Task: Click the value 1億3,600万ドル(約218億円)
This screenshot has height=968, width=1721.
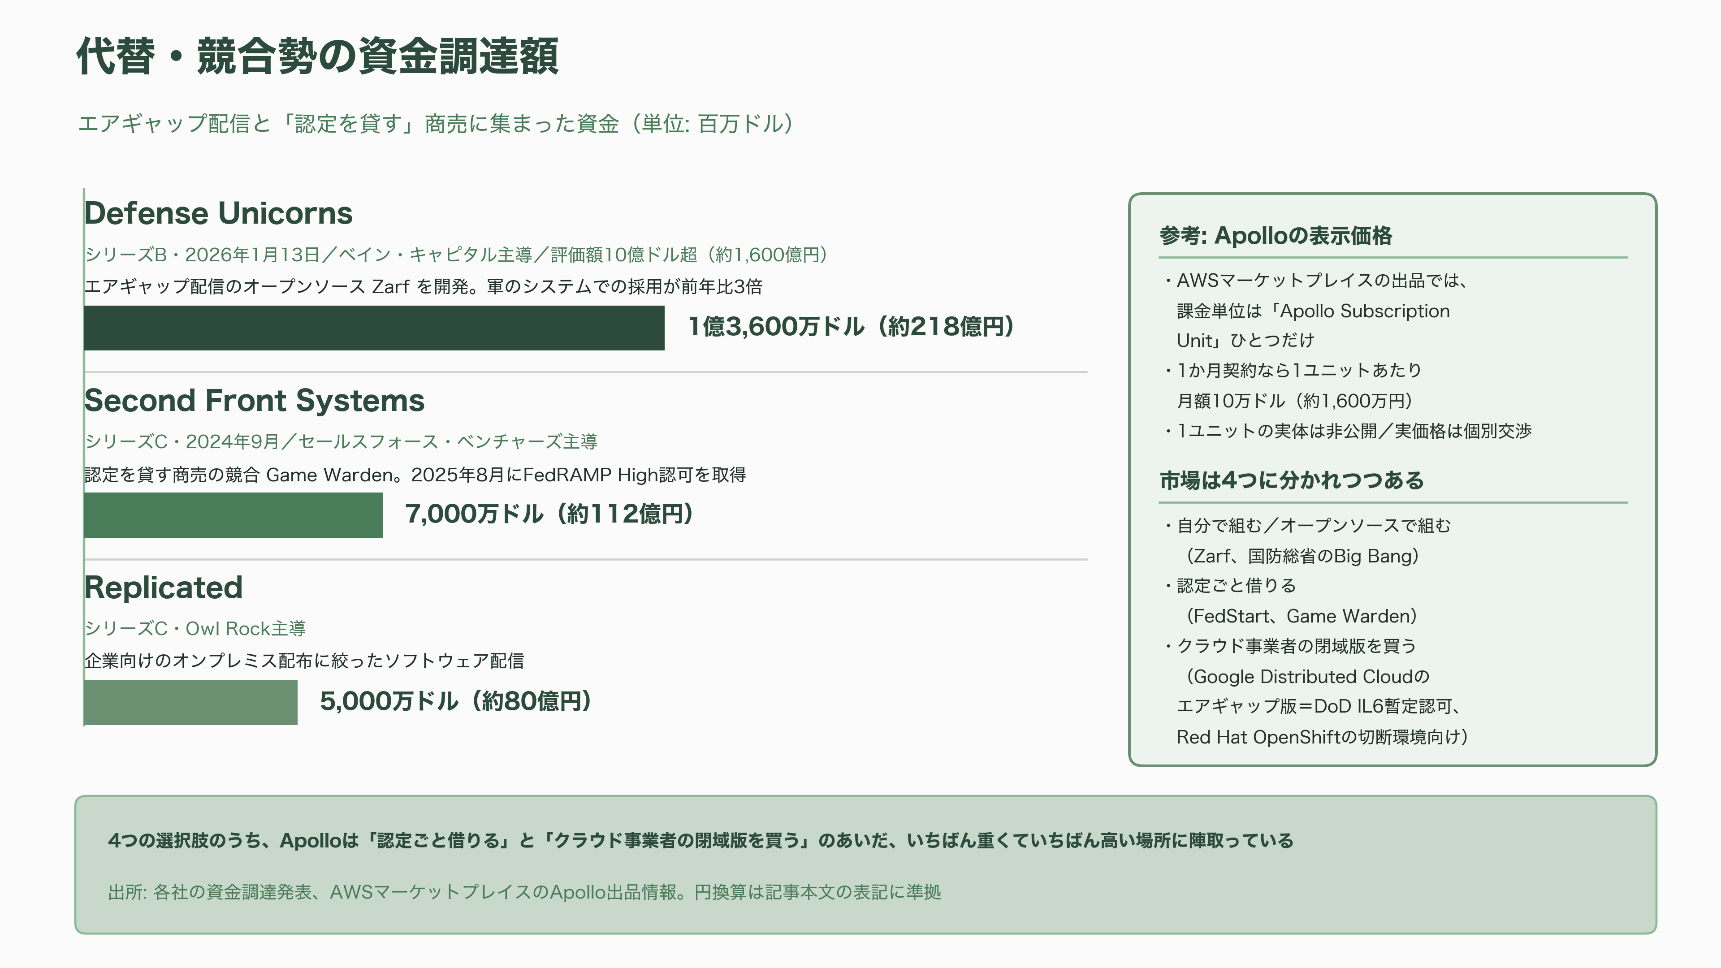Action: (x=852, y=327)
